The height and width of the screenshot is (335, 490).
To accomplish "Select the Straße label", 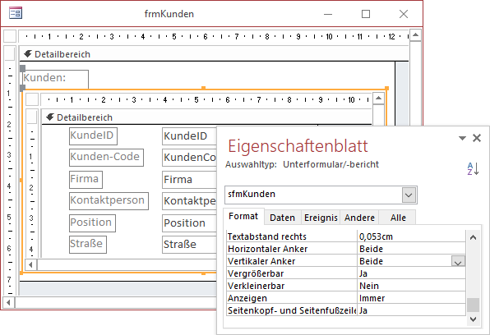I will point(88,245).
